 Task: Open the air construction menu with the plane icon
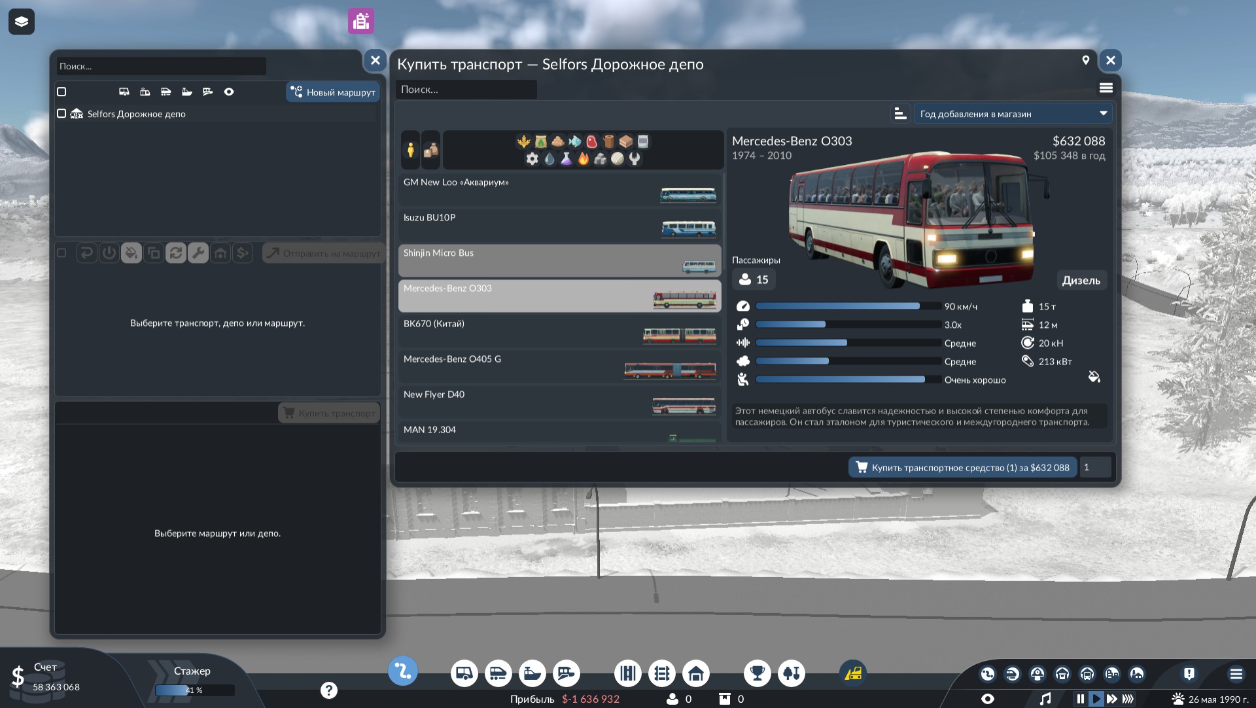pos(567,673)
